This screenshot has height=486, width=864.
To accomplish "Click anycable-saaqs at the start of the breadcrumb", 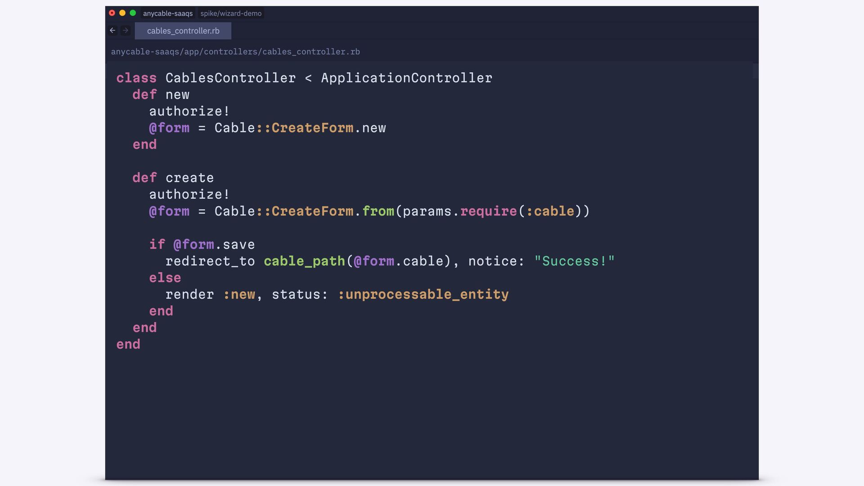I will 145,52.
